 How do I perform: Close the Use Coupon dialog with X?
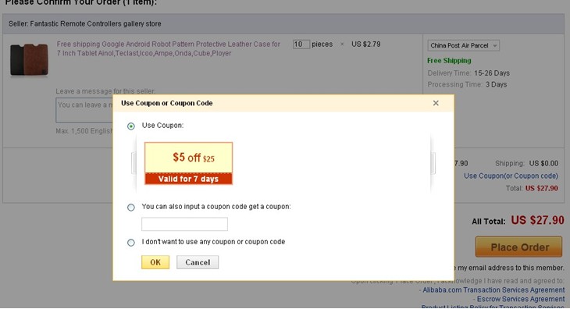click(x=436, y=103)
